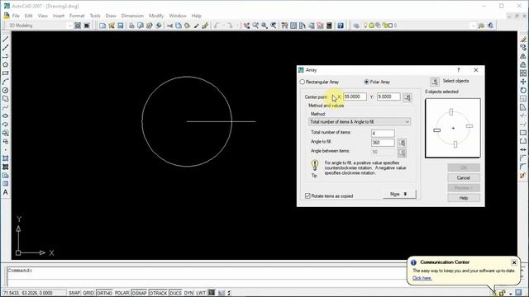
Task: Click Help button in Array dialog
Action: (x=464, y=198)
